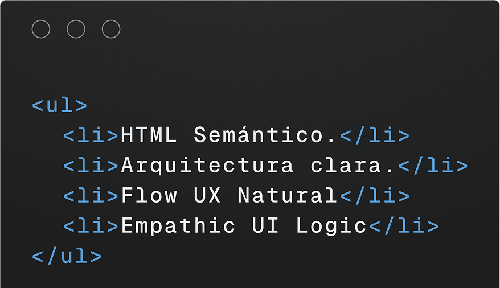Viewport: 500px width, 288px height.
Task: Click the word "Logic" in the last item
Action: tap(331, 226)
